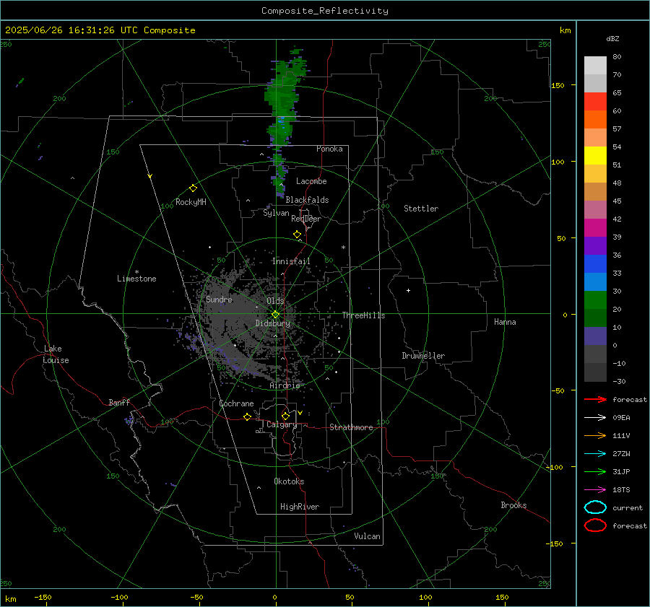This screenshot has height=607, width=650.
Task: Click the 'current' legend label
Action: [x=628, y=508]
